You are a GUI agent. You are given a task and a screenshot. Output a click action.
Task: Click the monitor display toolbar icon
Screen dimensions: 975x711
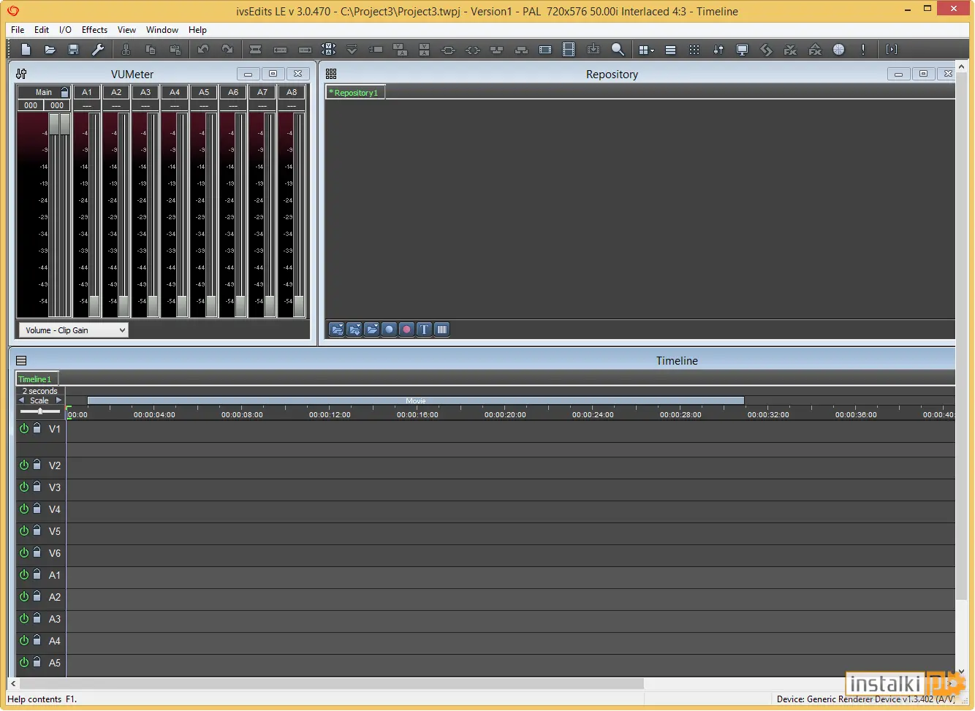742,50
